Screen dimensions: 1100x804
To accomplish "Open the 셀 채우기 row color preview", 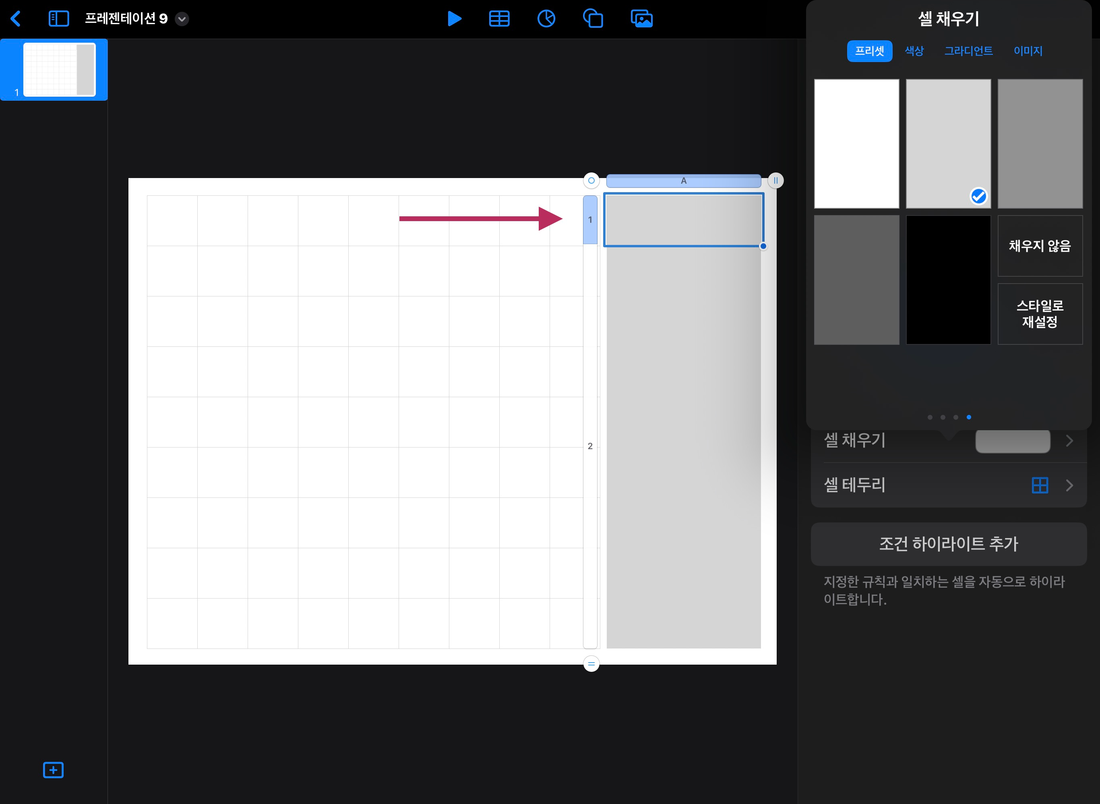I will tap(1013, 441).
